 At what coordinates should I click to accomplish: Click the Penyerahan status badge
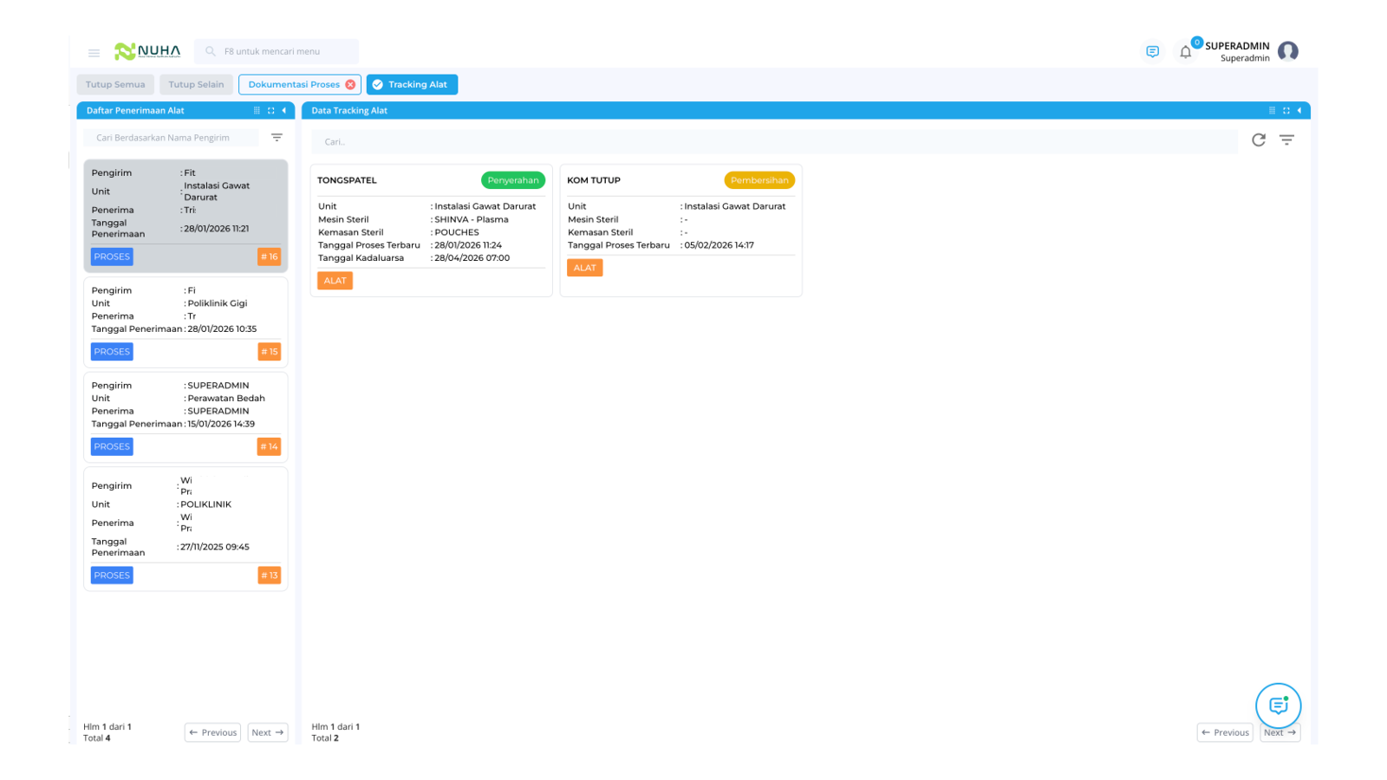(512, 180)
